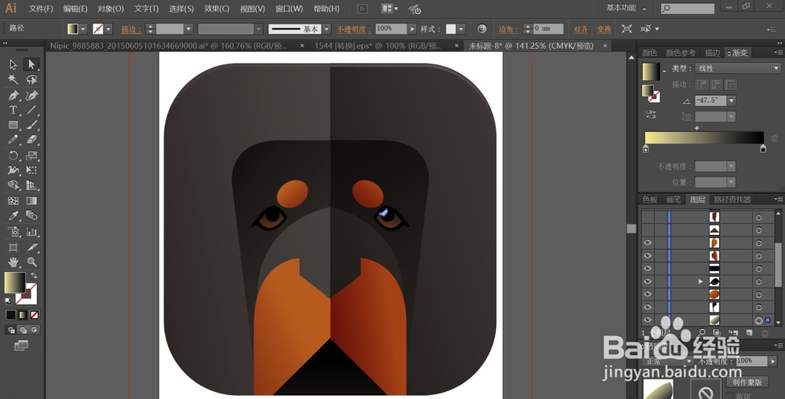Open the 对象(O) menu
Viewport: 785px width, 399px height.
point(111,9)
